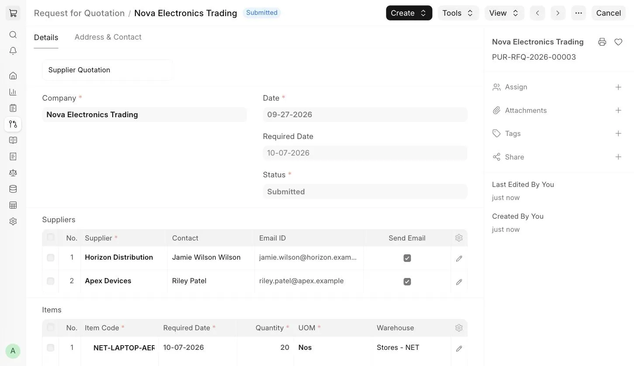Open the balance scale icon in sidebar

pyautogui.click(x=13, y=173)
